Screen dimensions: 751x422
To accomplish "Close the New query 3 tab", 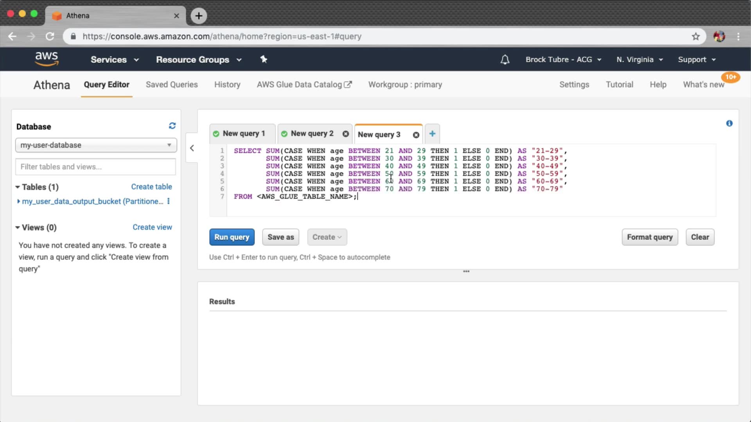I will [416, 135].
